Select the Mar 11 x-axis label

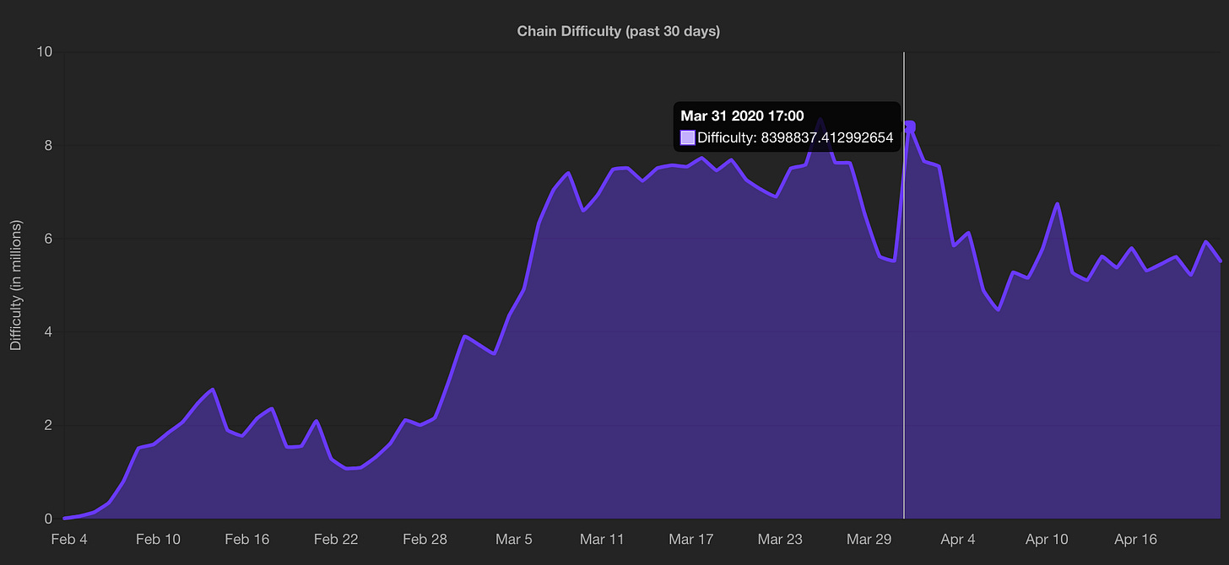(603, 539)
